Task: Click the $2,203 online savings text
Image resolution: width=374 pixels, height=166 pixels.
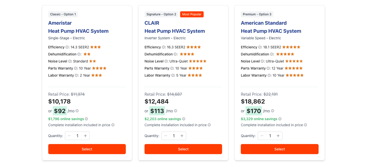Action: click(x=163, y=119)
